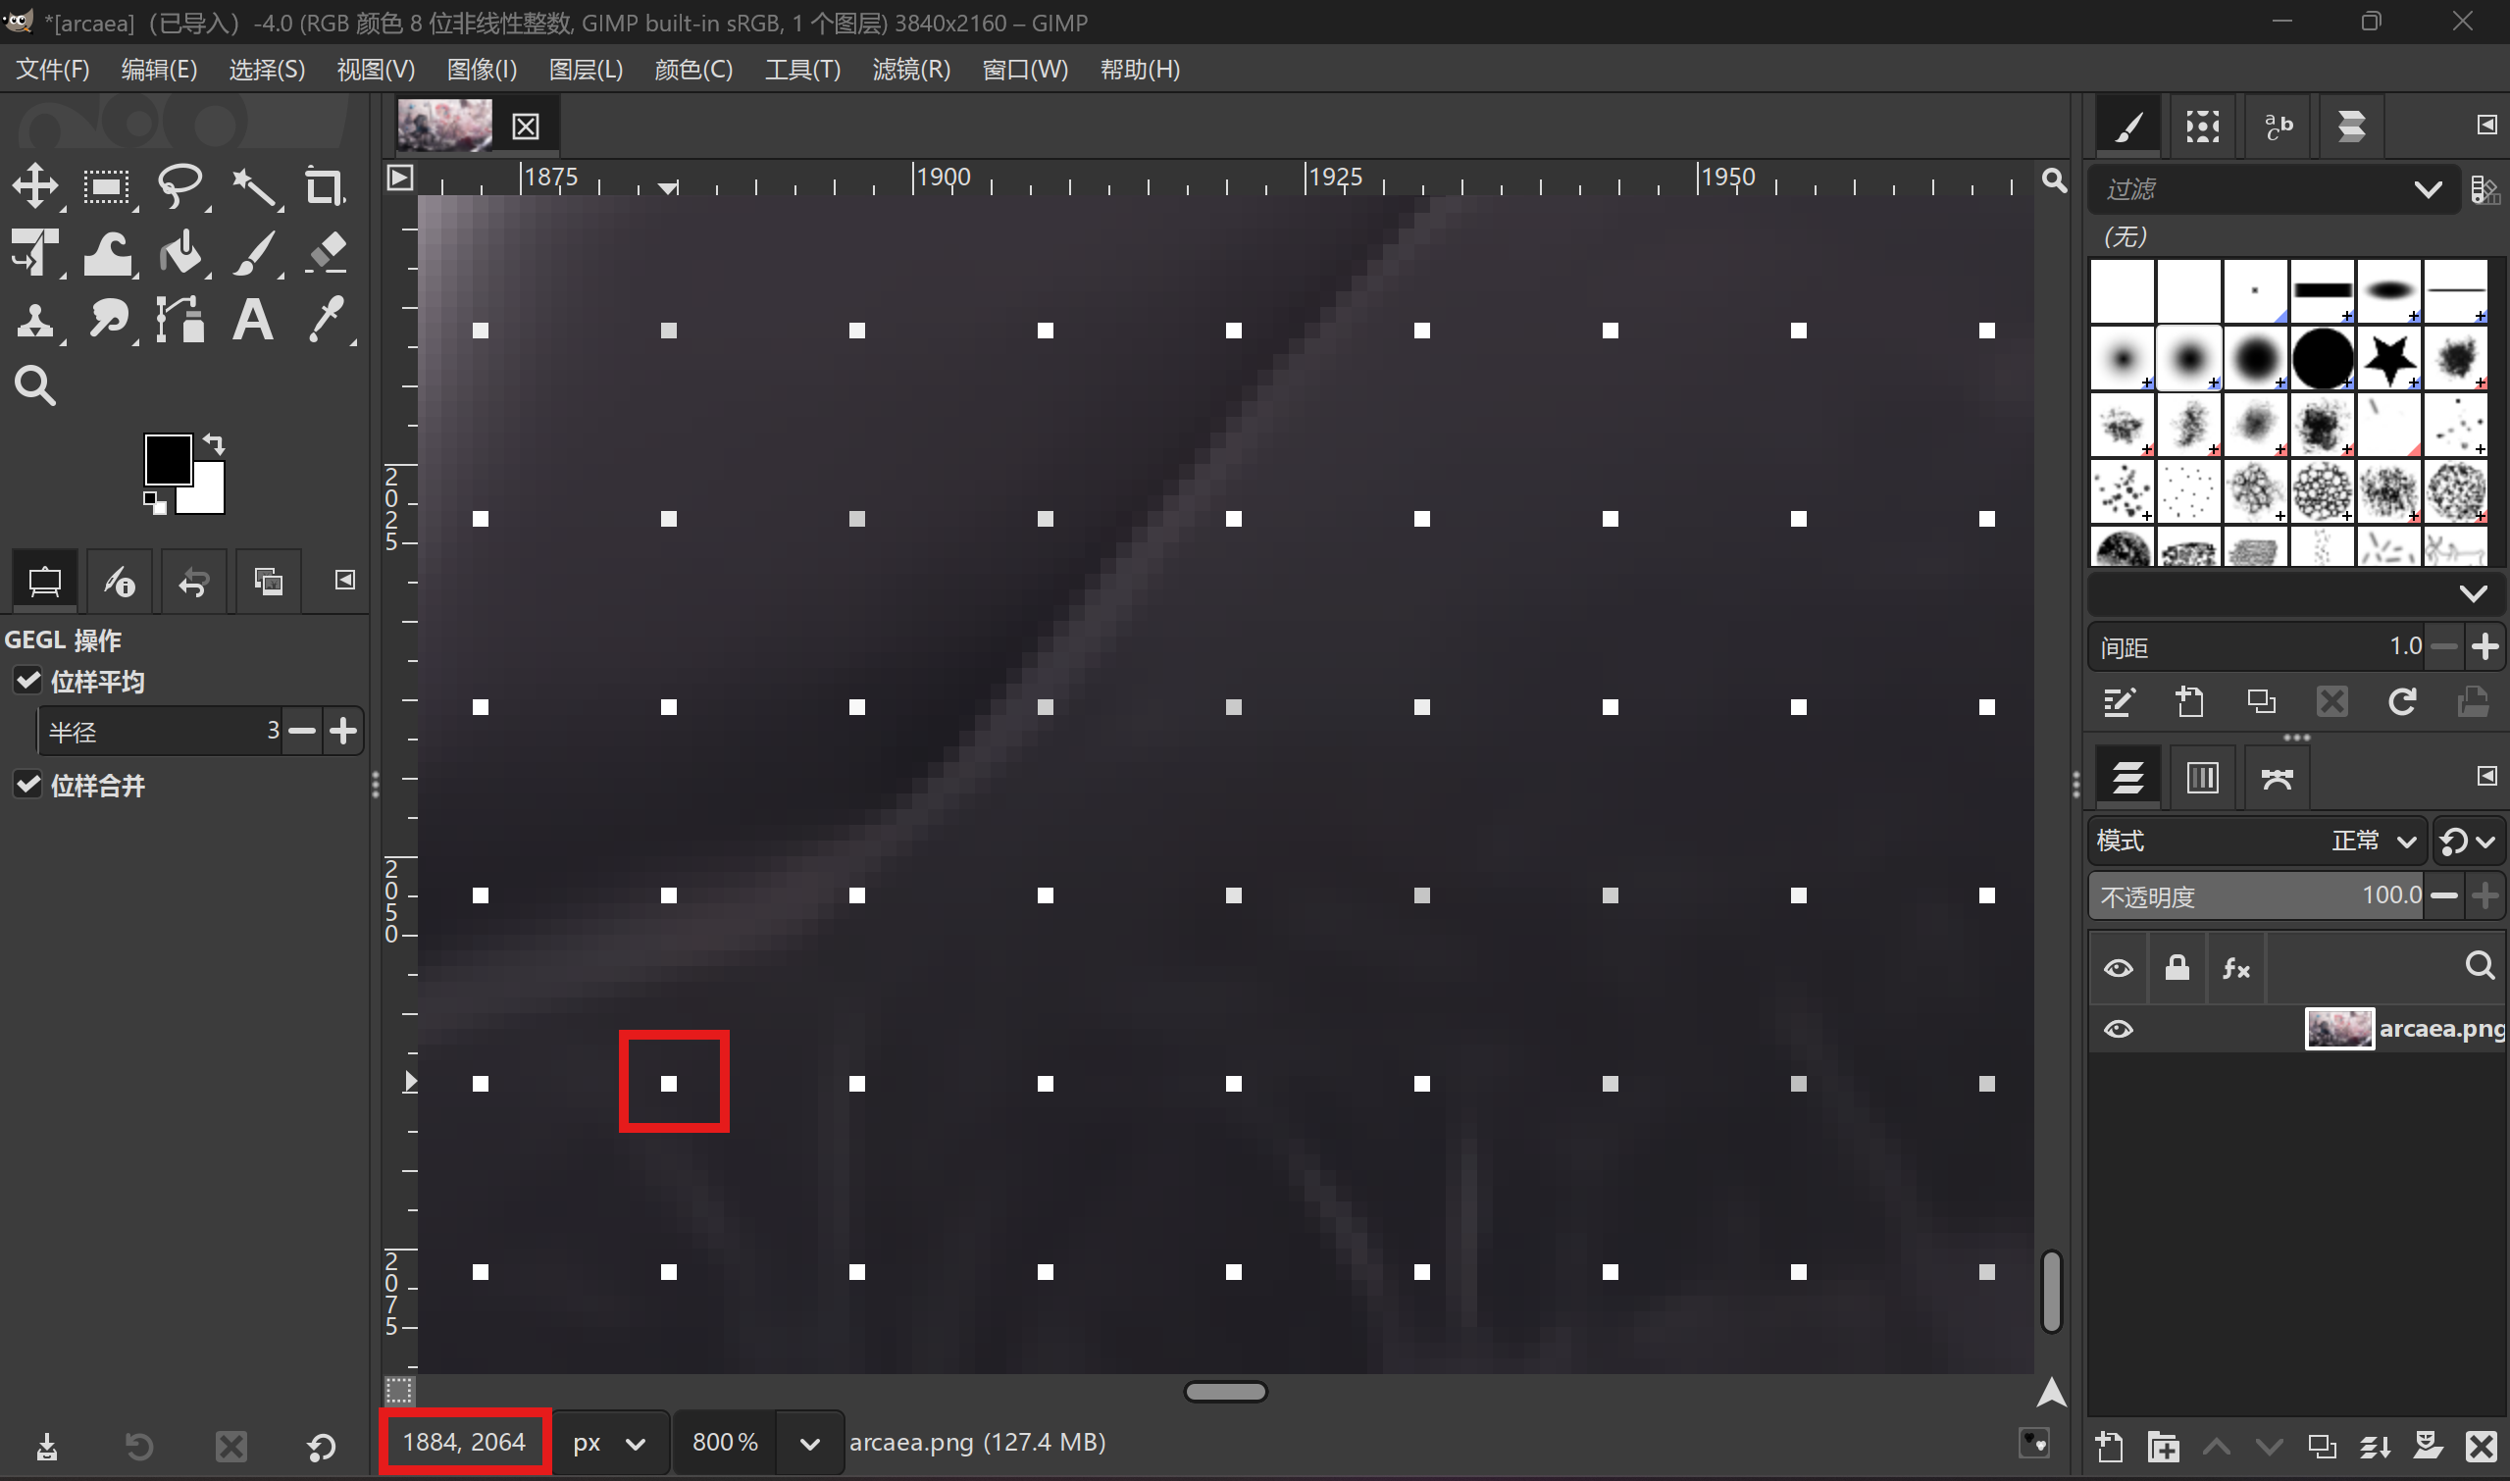Increase the 半径 radius value
This screenshot has height=1481, width=2510.
[342, 732]
